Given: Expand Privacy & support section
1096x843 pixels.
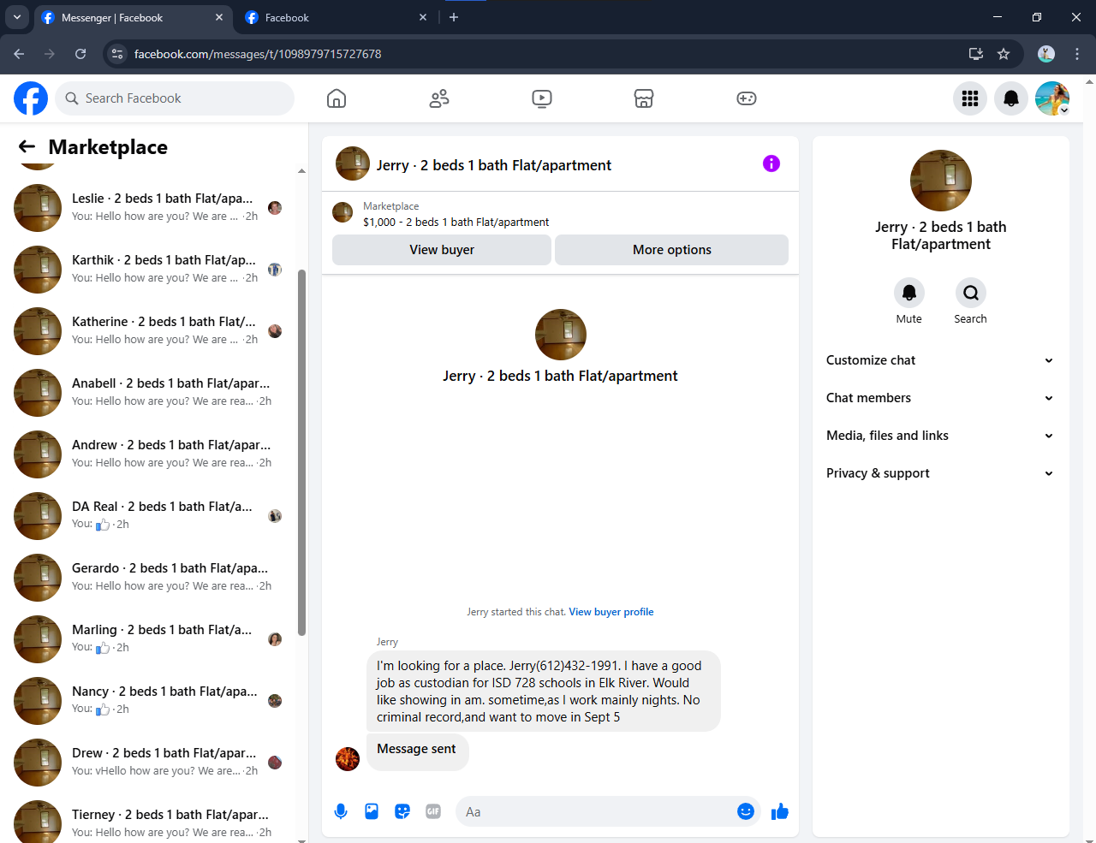Looking at the screenshot, I should coord(940,473).
